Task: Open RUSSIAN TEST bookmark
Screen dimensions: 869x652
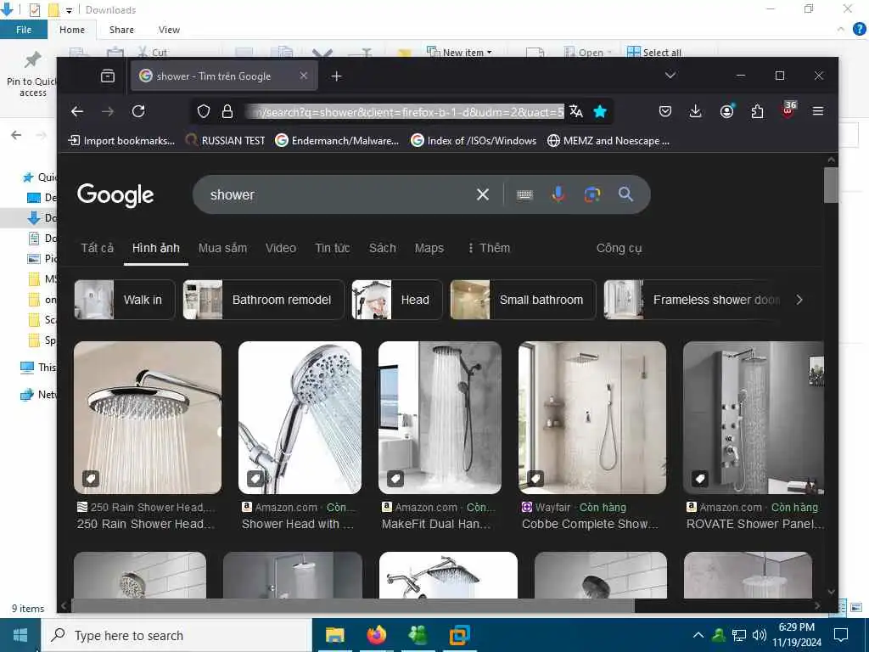Action: (225, 141)
